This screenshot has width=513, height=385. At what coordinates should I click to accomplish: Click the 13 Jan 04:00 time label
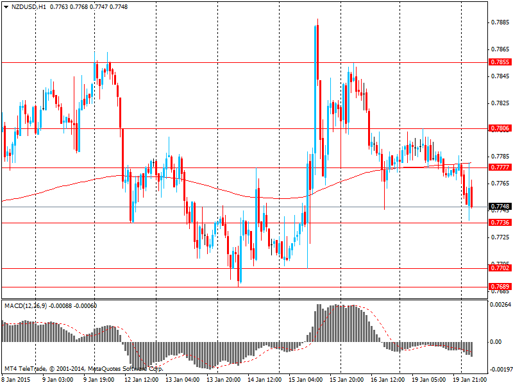coord(183,379)
